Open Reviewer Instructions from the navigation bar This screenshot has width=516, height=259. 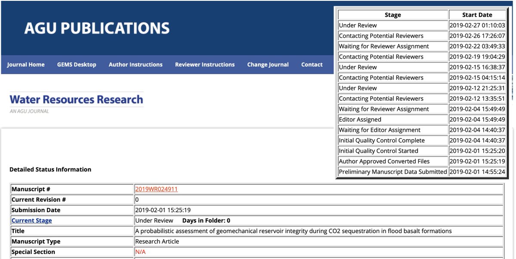[205, 65]
